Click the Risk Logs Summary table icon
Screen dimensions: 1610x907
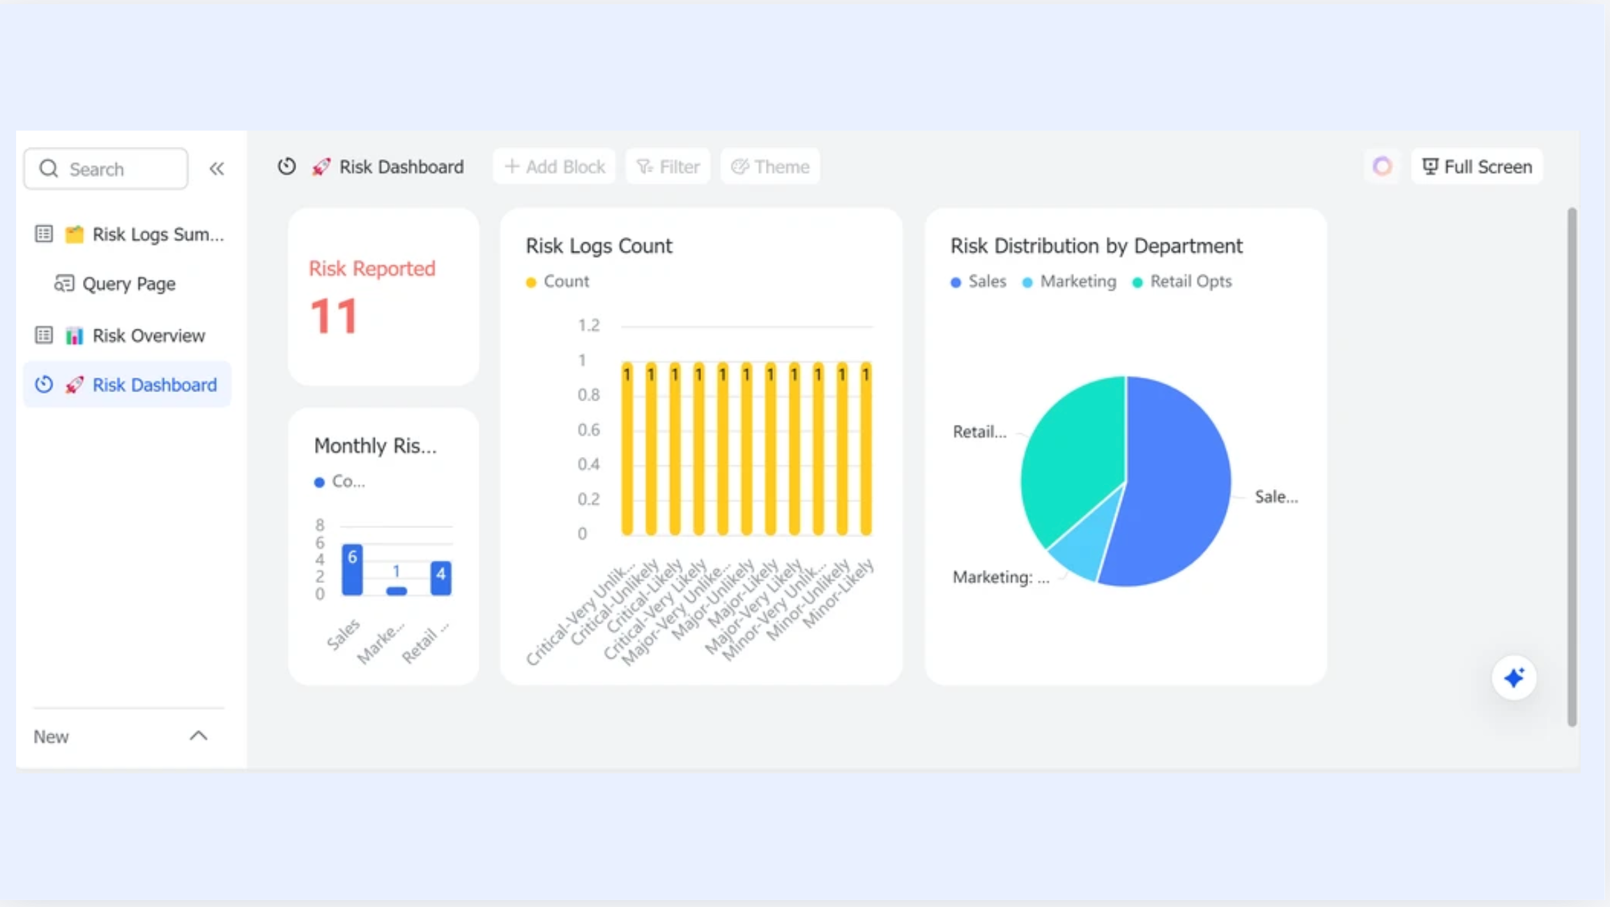(x=44, y=234)
